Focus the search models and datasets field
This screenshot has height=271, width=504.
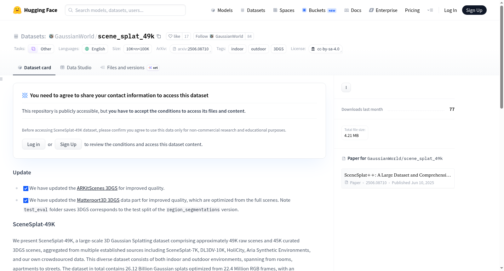point(125,10)
